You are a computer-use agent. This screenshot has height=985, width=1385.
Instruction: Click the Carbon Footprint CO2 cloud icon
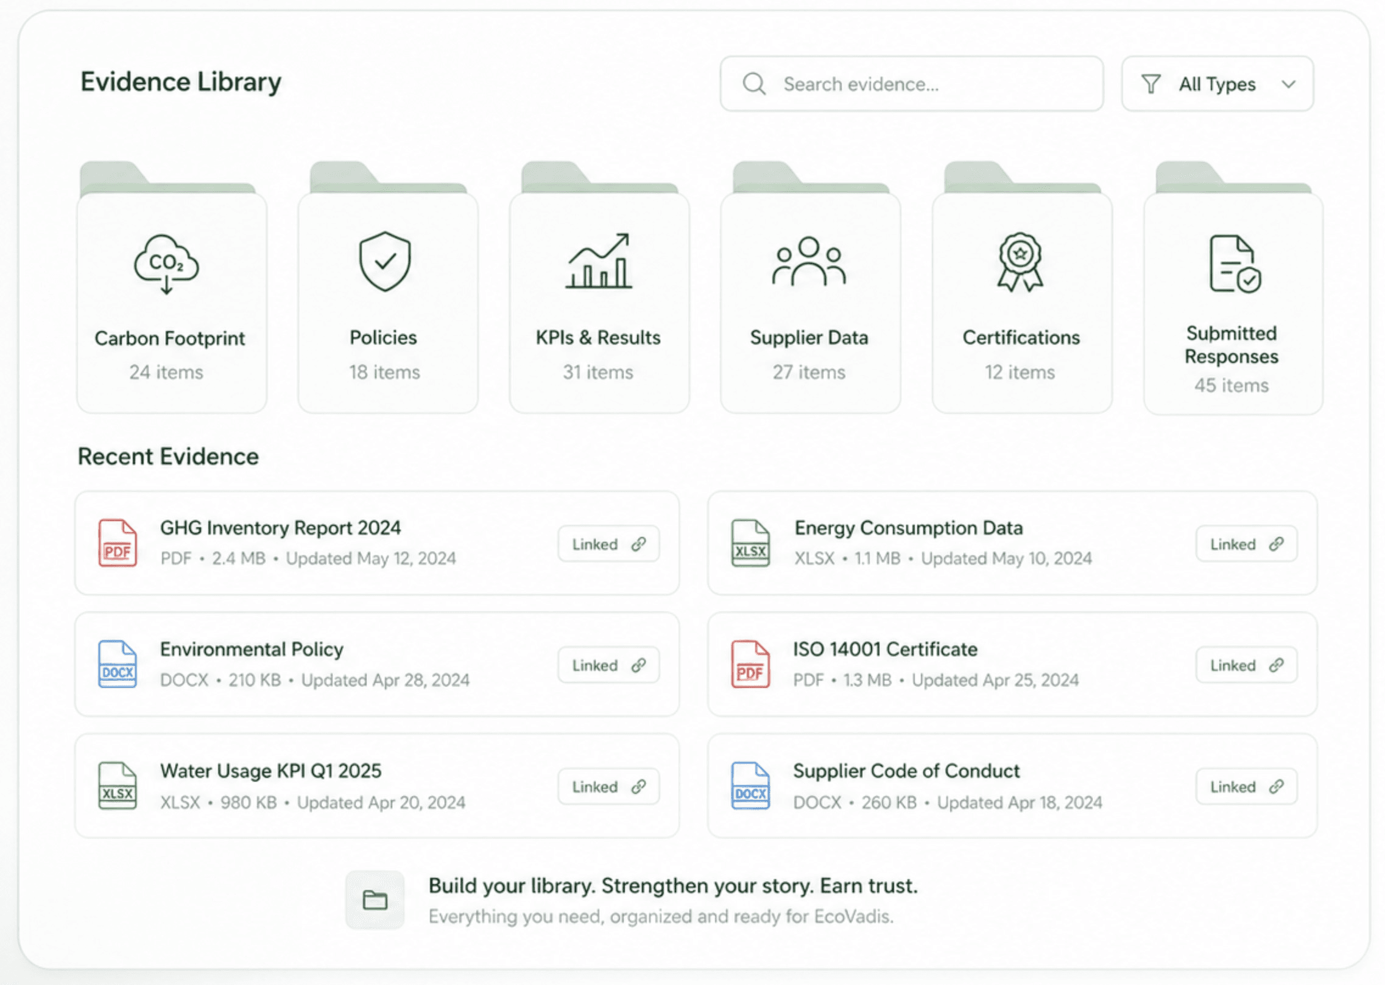coord(166,264)
